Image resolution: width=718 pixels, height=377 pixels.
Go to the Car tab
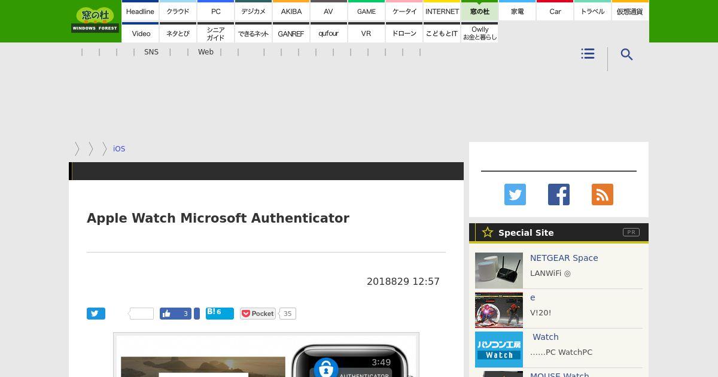555,11
